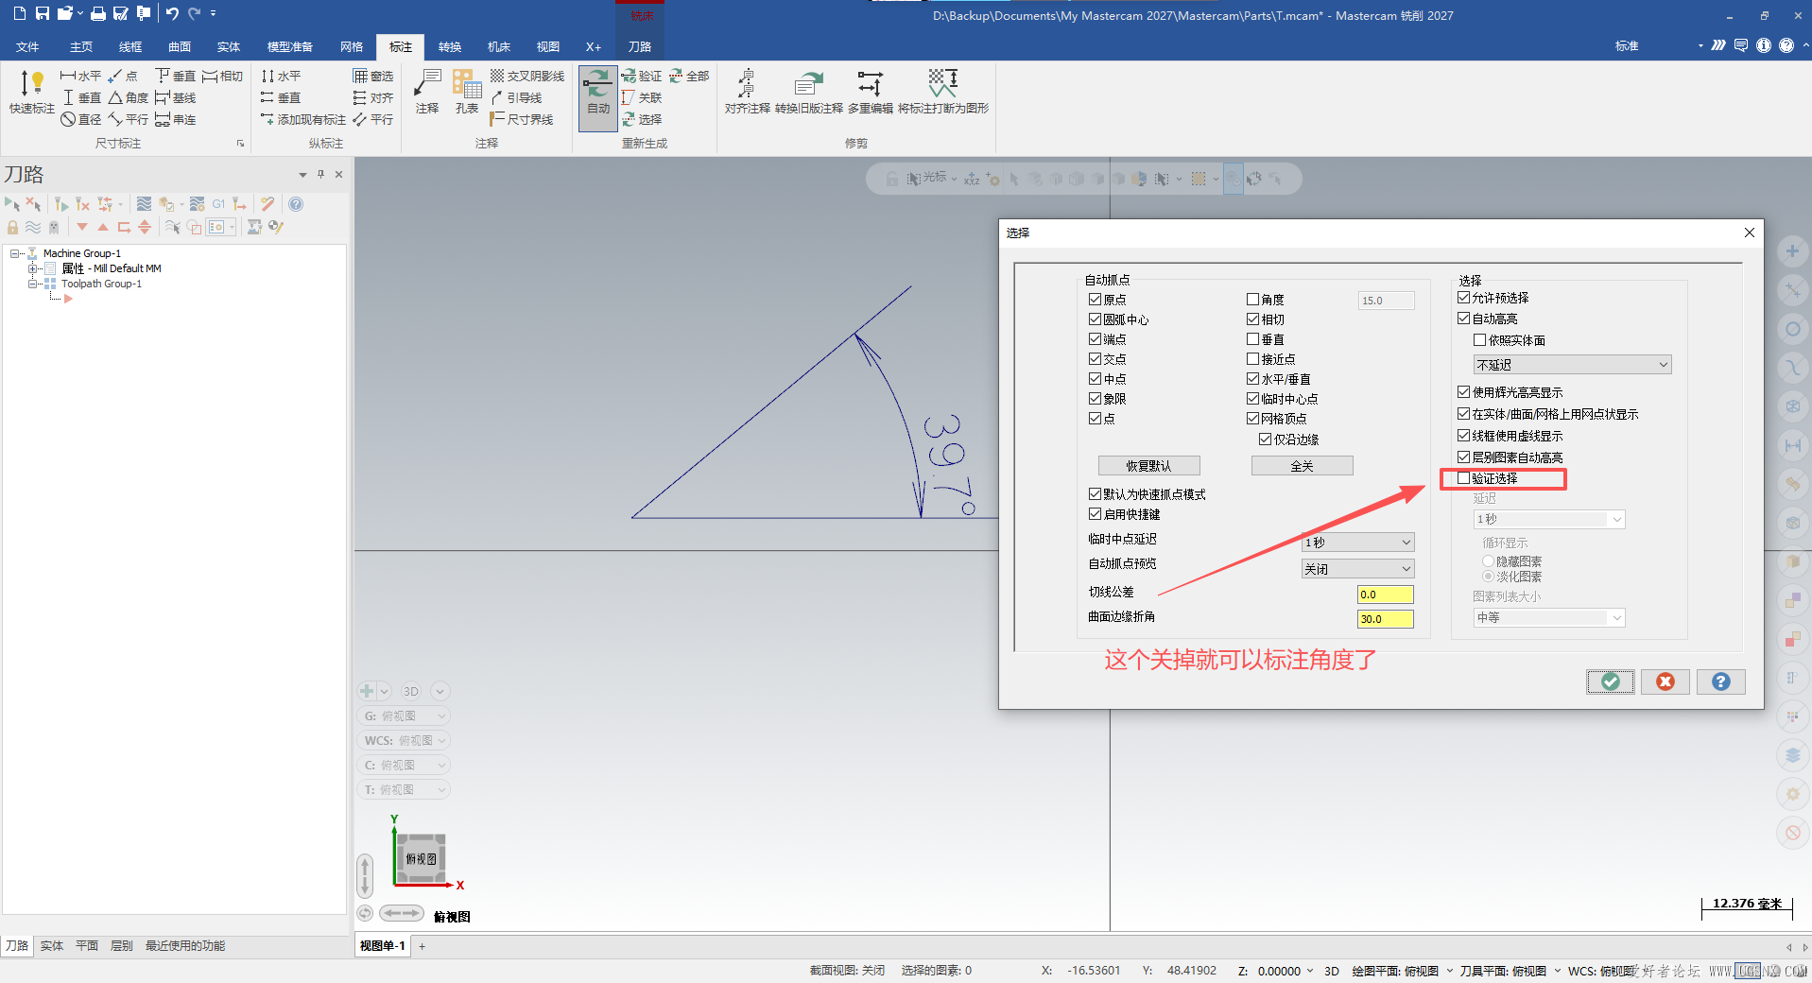Image resolution: width=1812 pixels, height=983 pixels.
Task: Click 添加现有标注 add existing ordinate tool
Action: click(x=303, y=119)
